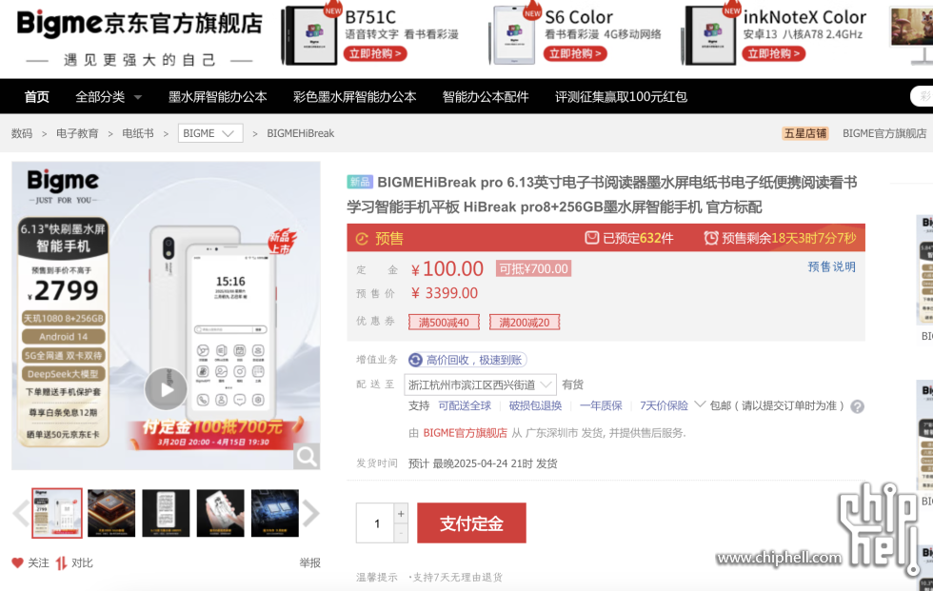Image resolution: width=933 pixels, height=591 pixels.
Task: Click the 新品 tag before product title
Action: point(360,182)
